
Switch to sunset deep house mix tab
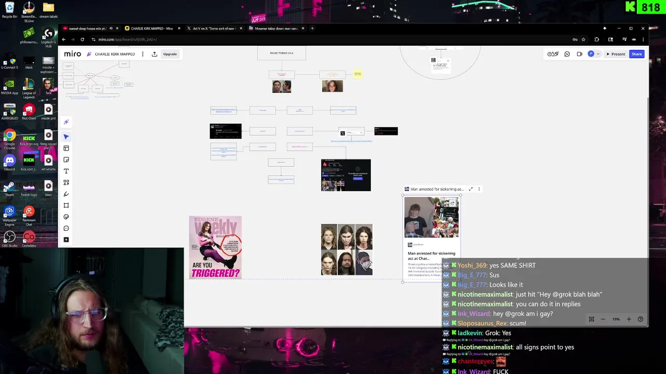[x=87, y=29]
